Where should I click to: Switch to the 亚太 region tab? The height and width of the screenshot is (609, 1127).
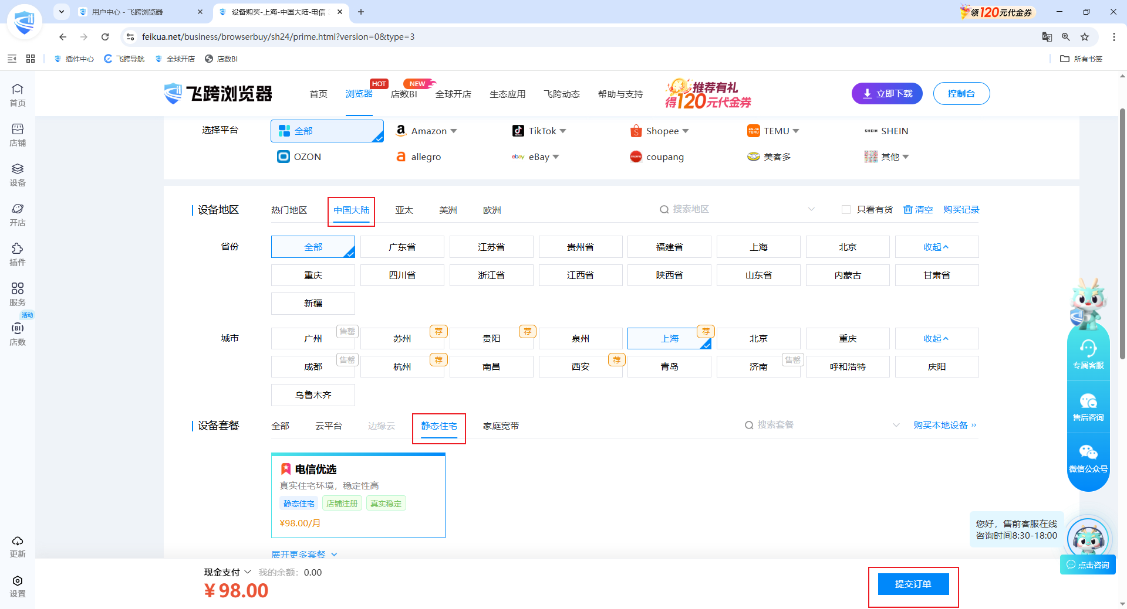coord(404,210)
